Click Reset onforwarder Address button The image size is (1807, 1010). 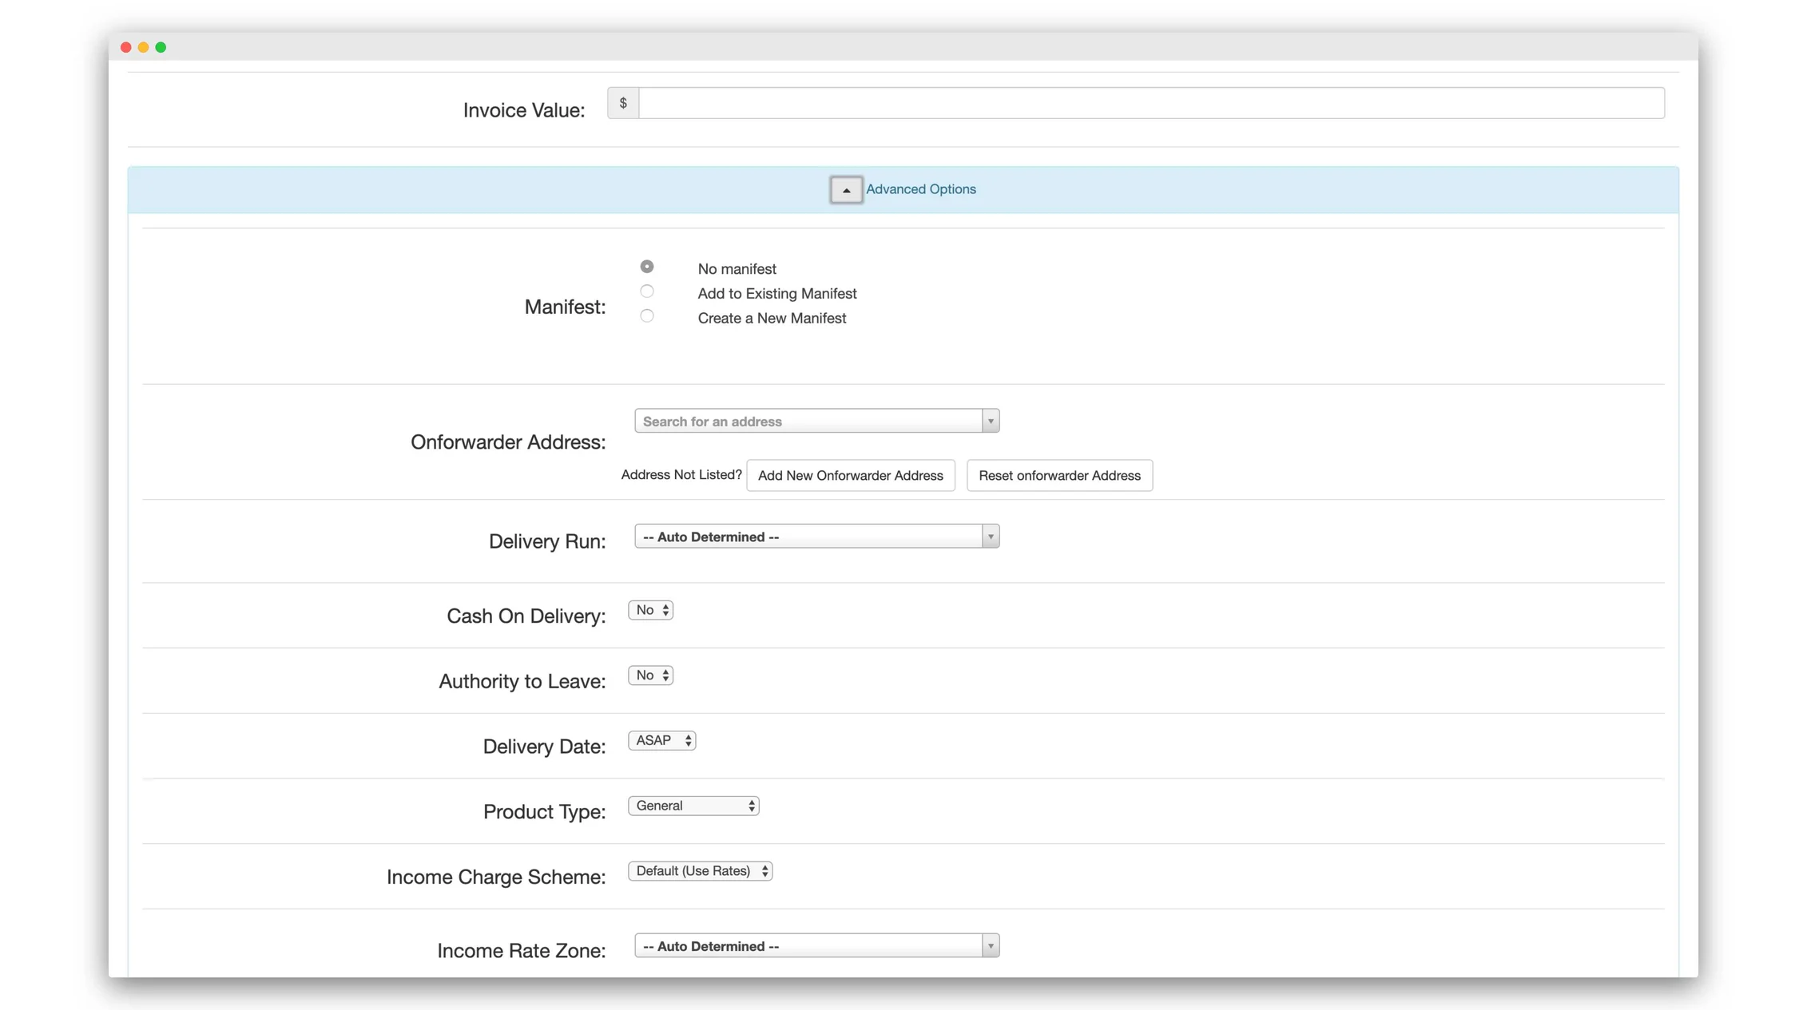(1059, 475)
